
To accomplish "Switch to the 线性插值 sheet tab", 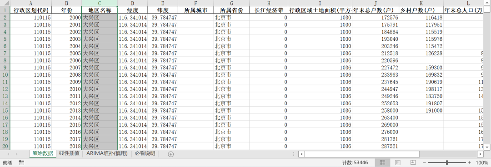I will click(x=69, y=153).
